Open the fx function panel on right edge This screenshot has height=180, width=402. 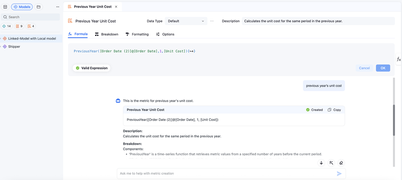click(x=398, y=59)
